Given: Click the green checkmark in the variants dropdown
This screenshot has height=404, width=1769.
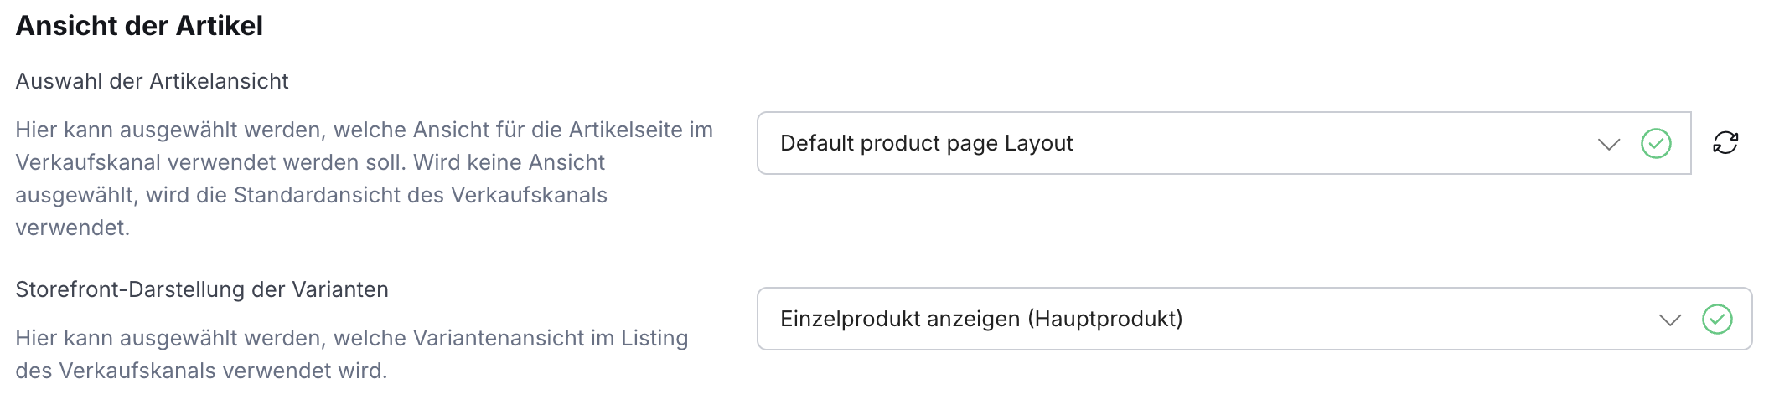Looking at the screenshot, I should 1717,319.
